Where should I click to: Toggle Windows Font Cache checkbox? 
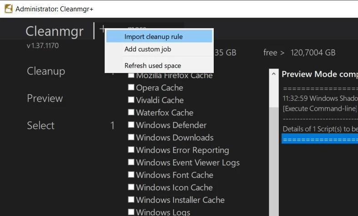(131, 175)
